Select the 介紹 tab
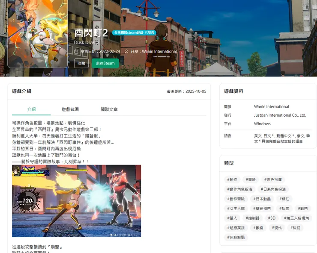This screenshot has height=253, width=317. click(31, 109)
